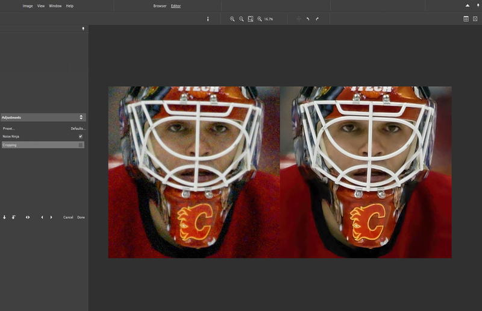The height and width of the screenshot is (311, 482).
Task: Click the zoom to fit icon
Action: tap(251, 19)
